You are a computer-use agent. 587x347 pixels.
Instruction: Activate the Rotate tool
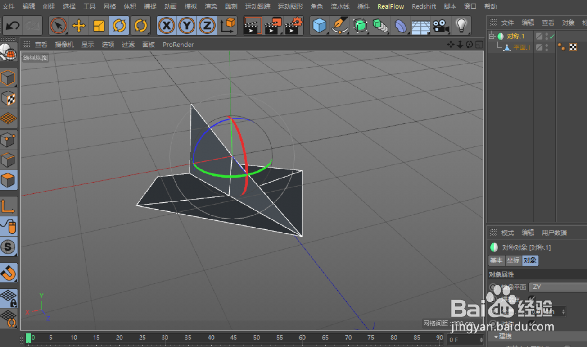pos(119,26)
